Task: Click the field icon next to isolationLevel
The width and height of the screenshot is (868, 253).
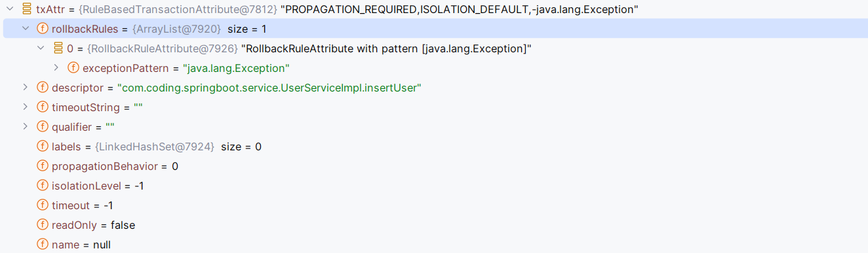Action: (43, 186)
